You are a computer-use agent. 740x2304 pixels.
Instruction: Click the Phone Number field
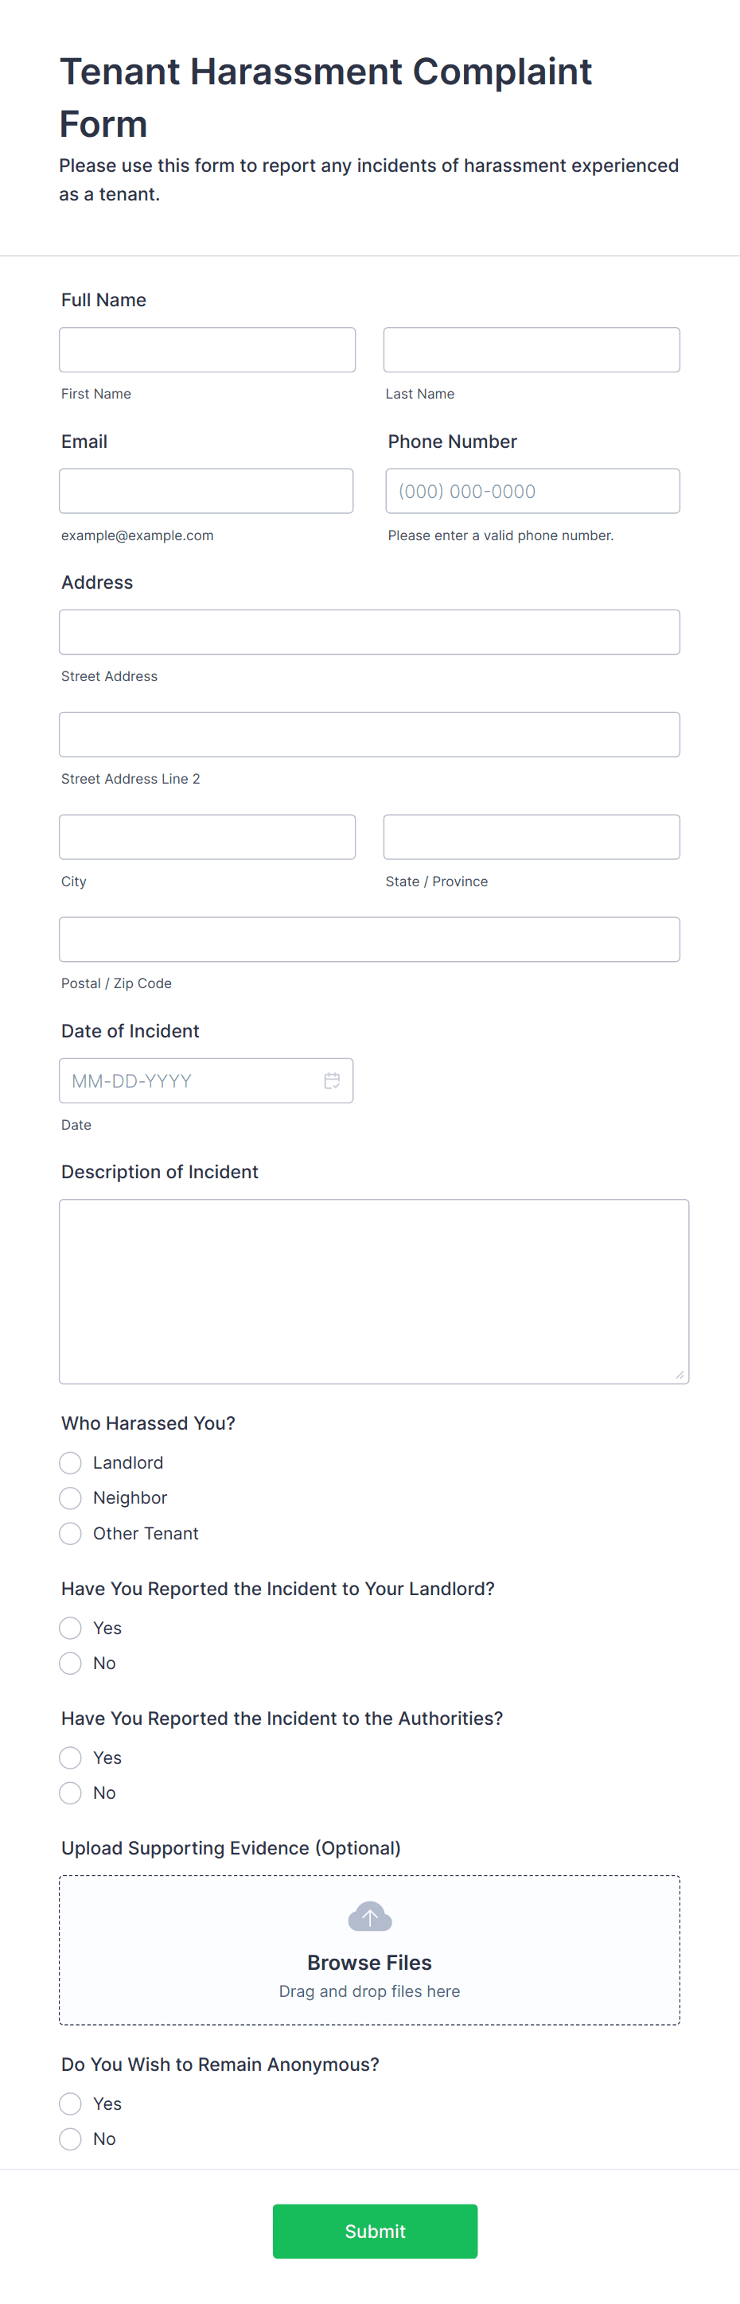click(x=532, y=490)
